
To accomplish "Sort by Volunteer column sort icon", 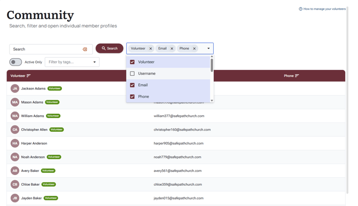I will [x=28, y=76].
